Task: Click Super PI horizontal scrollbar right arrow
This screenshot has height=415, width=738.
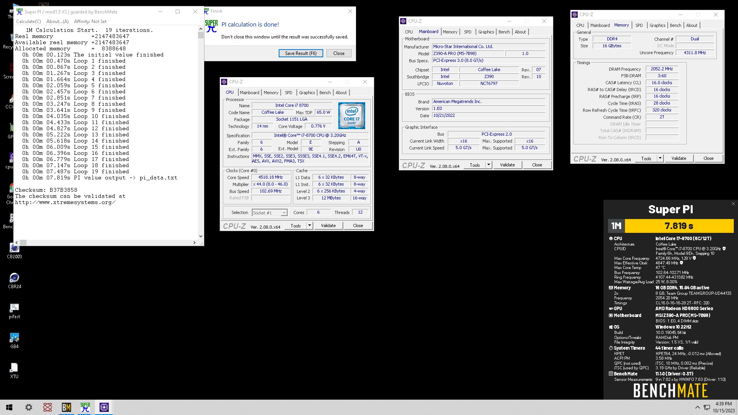Action: (194, 242)
